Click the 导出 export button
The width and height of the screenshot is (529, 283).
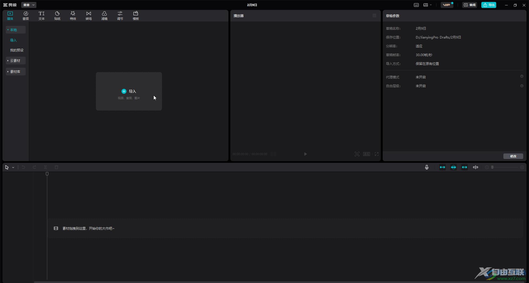tap(489, 5)
